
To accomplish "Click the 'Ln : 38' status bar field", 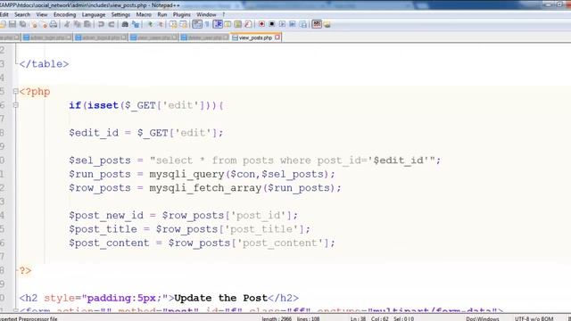I will [358, 319].
